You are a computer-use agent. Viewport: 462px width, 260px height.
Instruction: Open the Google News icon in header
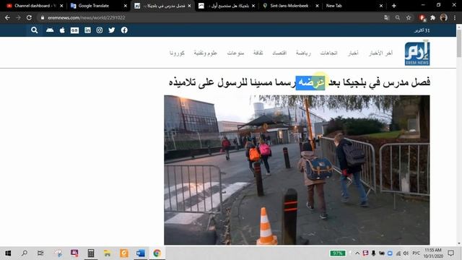[x=74, y=30]
